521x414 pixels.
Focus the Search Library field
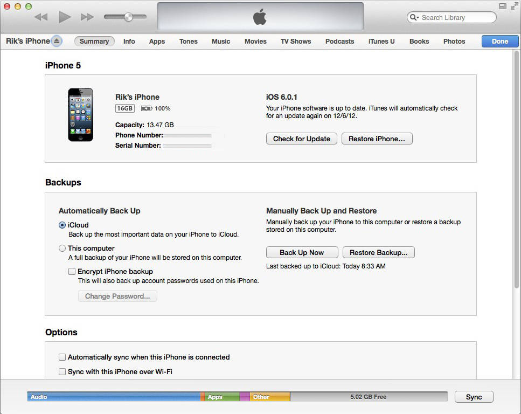point(451,17)
